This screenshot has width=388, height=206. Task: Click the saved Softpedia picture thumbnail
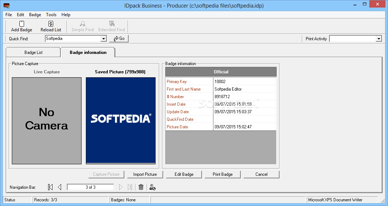click(x=121, y=120)
